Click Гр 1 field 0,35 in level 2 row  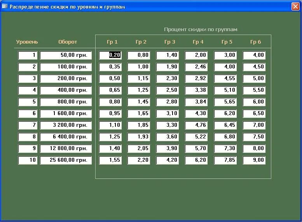click(x=110, y=67)
